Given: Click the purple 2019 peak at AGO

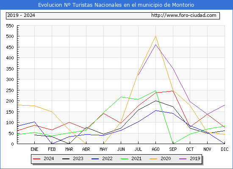Looking at the screenshot, I should tap(155, 44).
